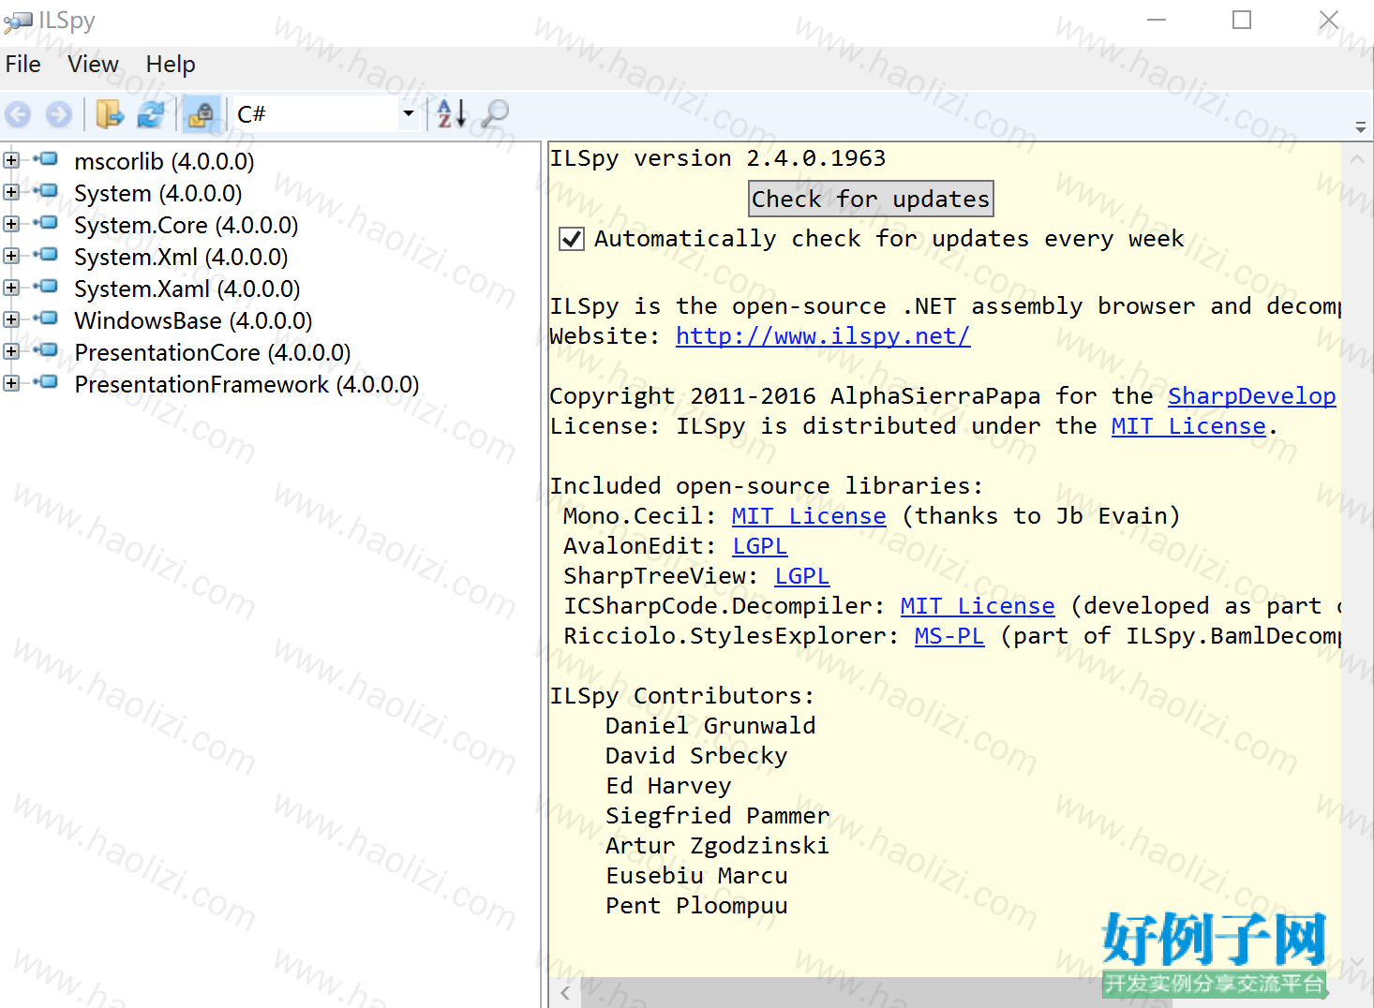Click contributor name Ed Harvey
The width and height of the screenshot is (1374, 1008).
coord(668,786)
